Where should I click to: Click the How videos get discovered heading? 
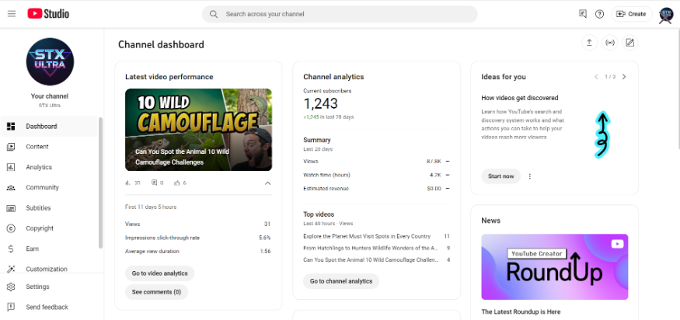point(520,98)
